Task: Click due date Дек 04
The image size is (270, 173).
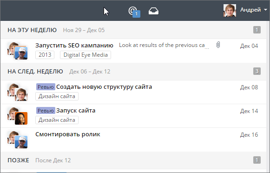Action: coord(249,46)
